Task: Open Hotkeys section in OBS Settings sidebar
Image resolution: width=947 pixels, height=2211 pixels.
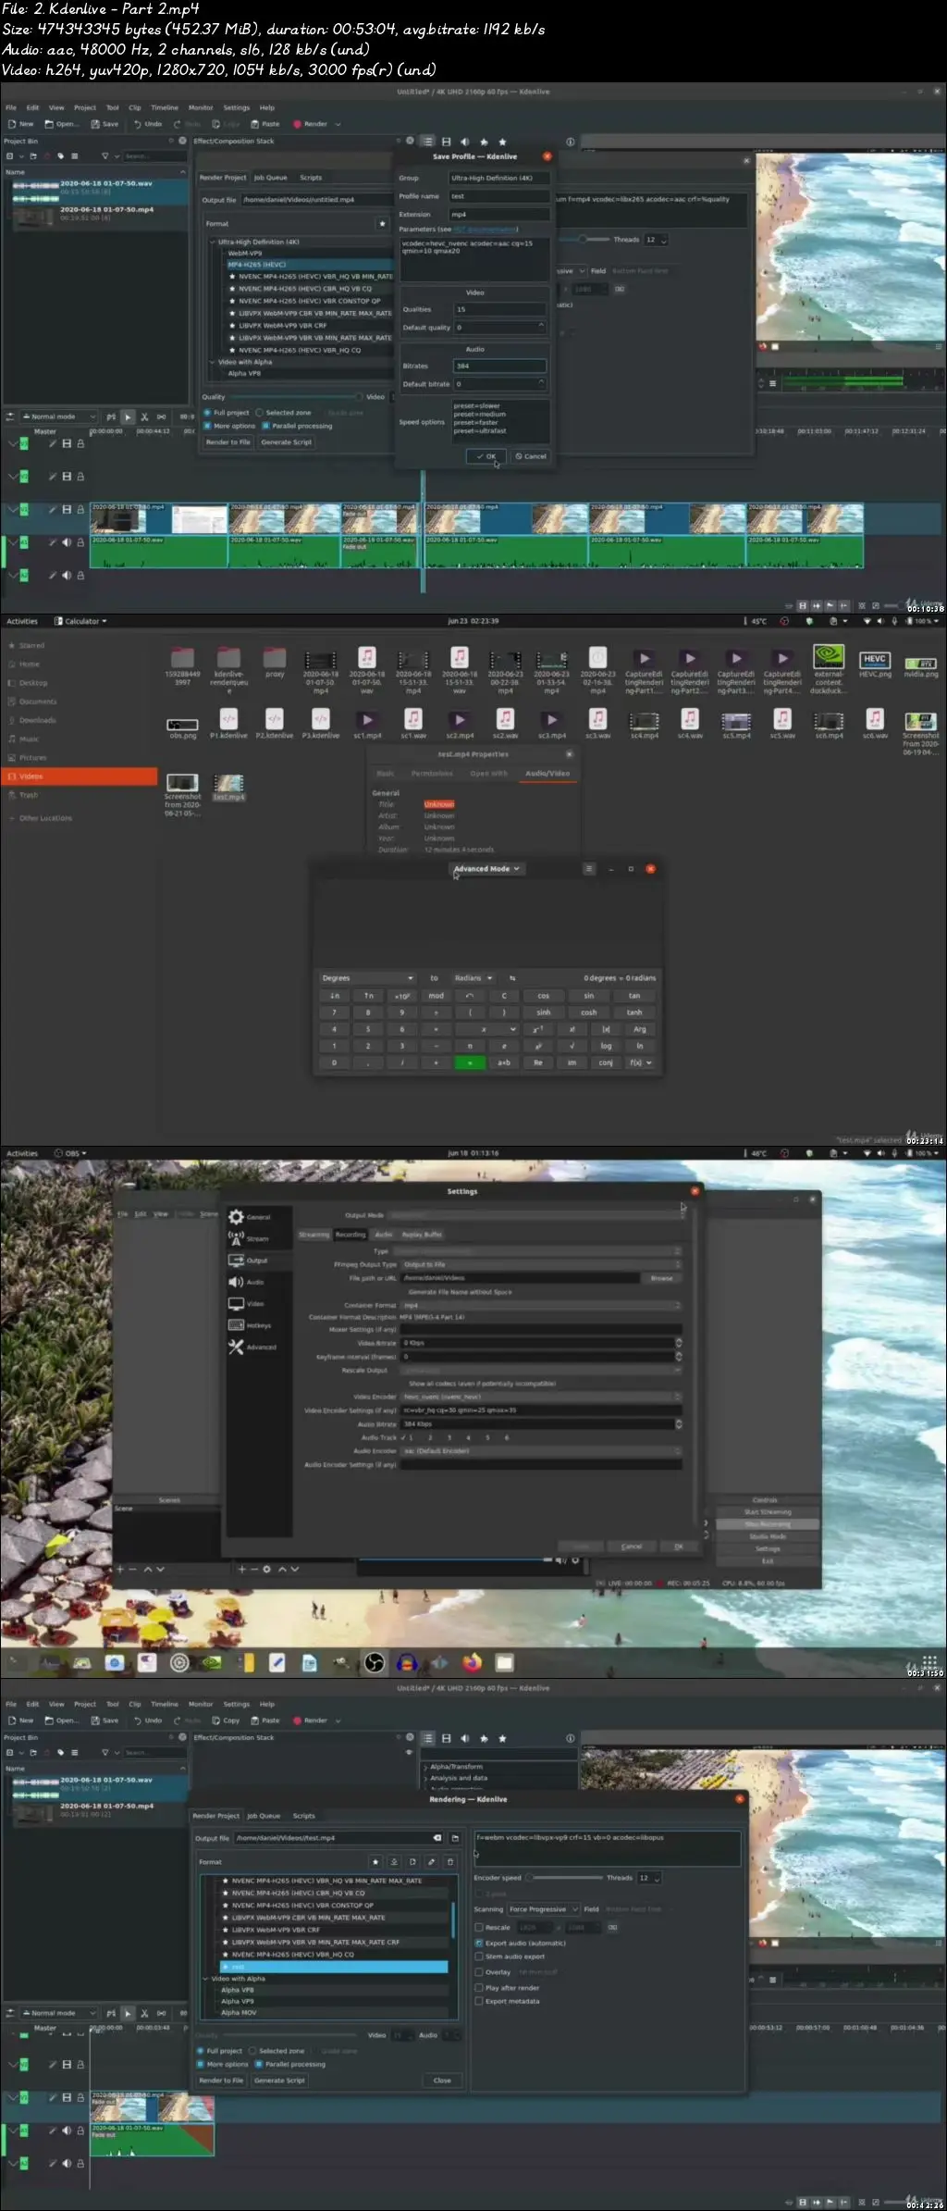Action: click(259, 1325)
